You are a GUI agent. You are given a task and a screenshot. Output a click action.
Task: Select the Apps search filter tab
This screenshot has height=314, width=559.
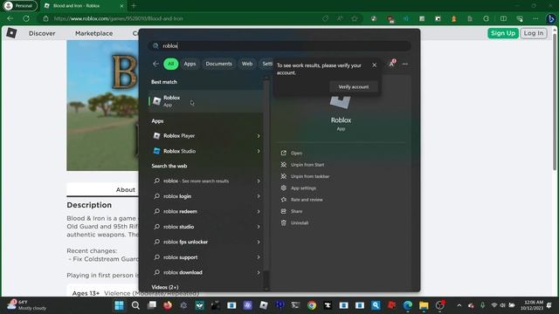(x=190, y=64)
